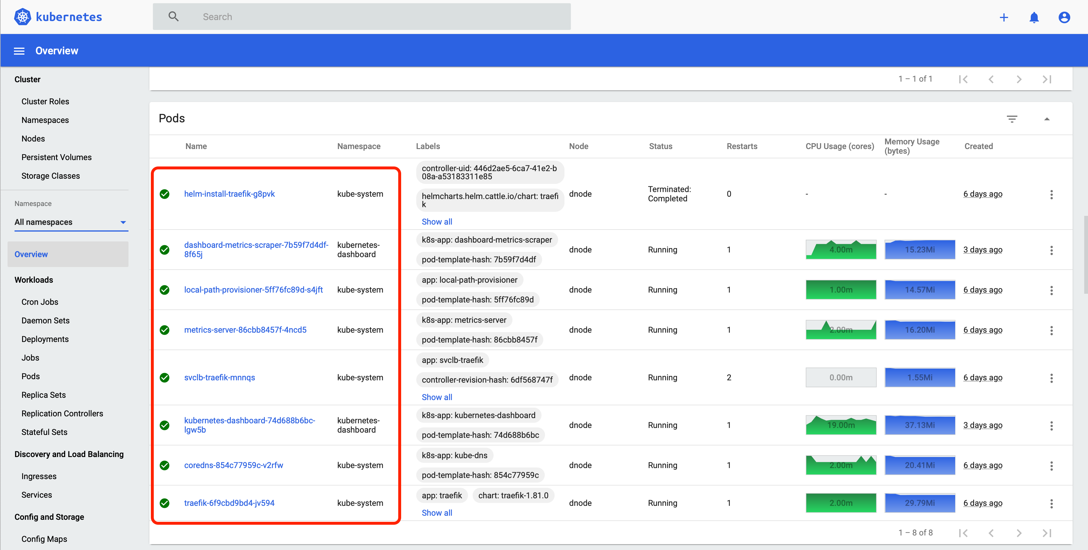
Task: Open the coredns-854c77959c-v2rfw link
Action: point(234,465)
